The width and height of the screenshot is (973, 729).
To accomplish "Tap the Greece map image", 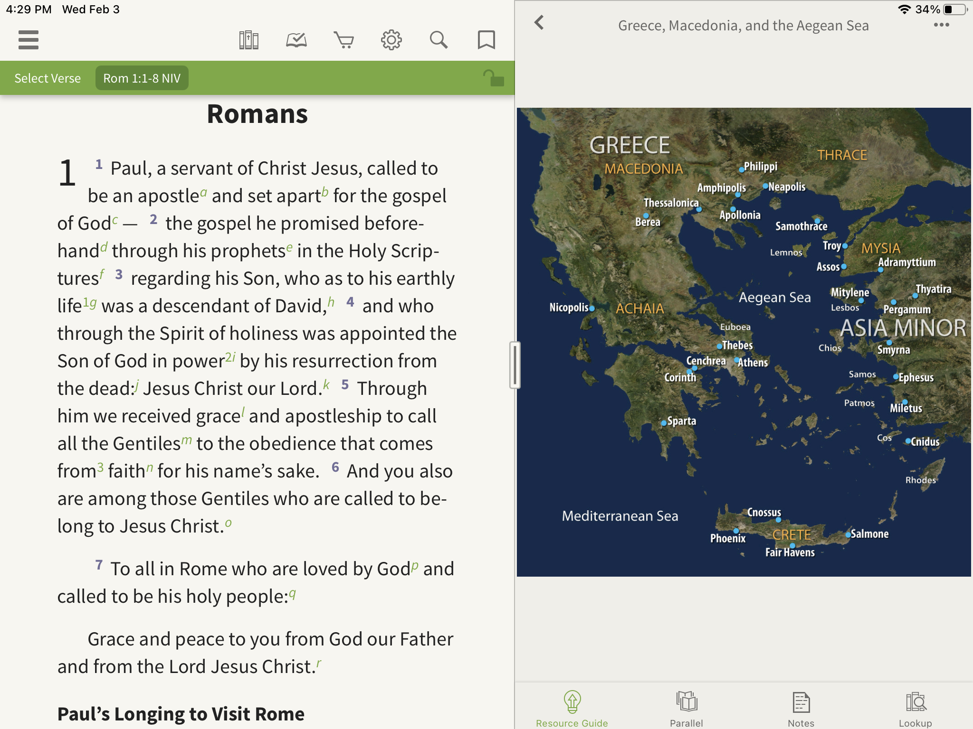I will coord(744,342).
